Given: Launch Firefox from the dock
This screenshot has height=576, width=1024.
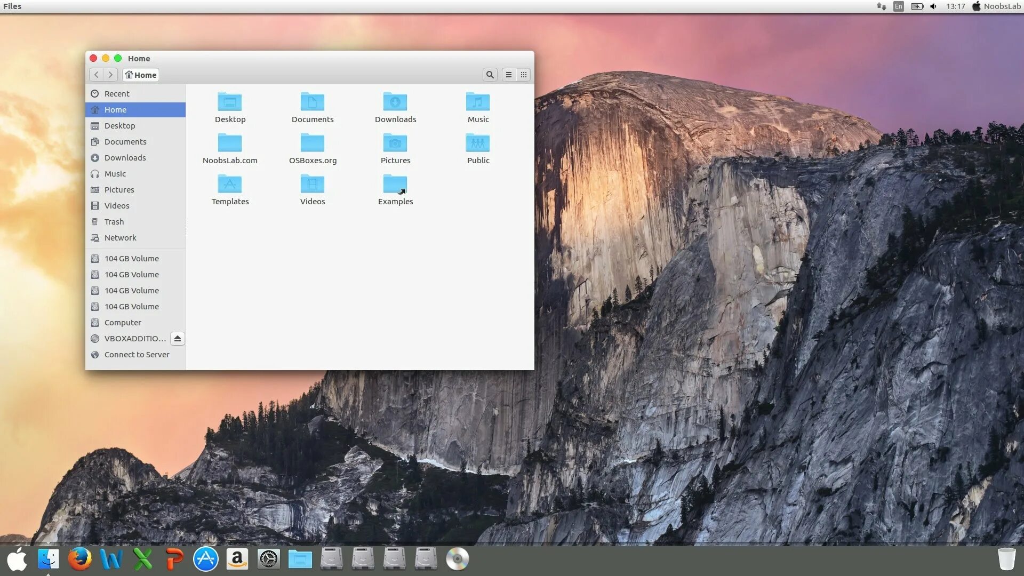Looking at the screenshot, I should click(x=80, y=559).
